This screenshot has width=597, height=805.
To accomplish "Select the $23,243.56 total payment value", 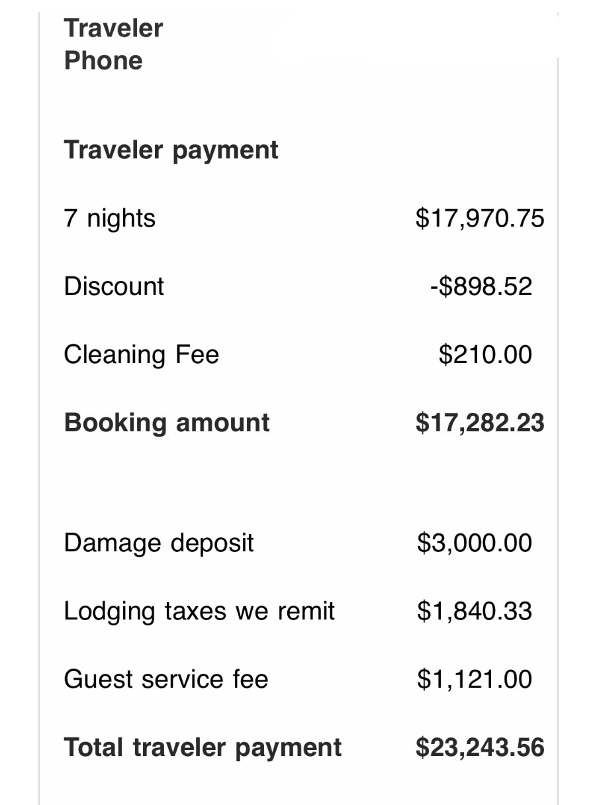I will [480, 747].
